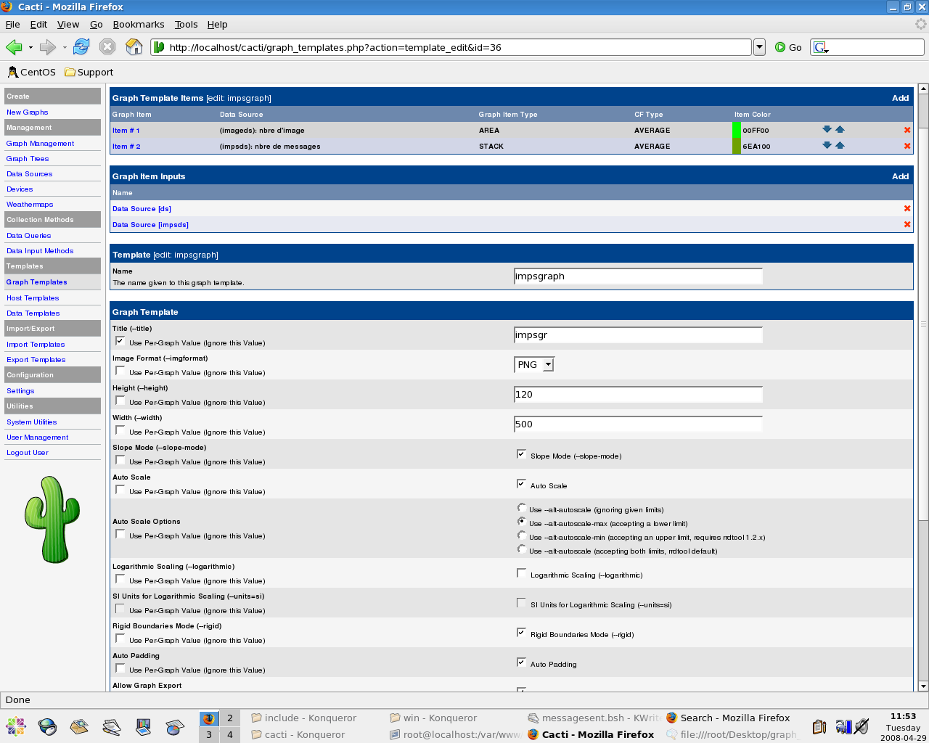The width and height of the screenshot is (929, 743).
Task: Click the template Name field impsgraph
Action: point(638,276)
